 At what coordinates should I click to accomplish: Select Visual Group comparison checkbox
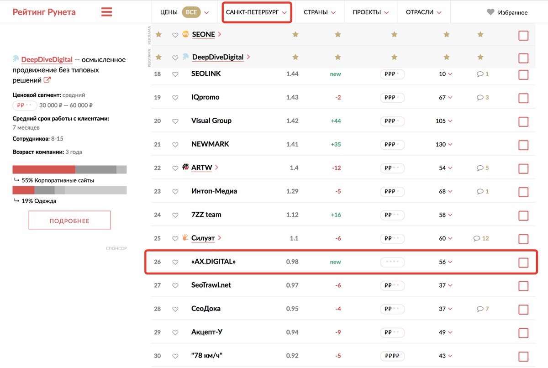tap(523, 121)
